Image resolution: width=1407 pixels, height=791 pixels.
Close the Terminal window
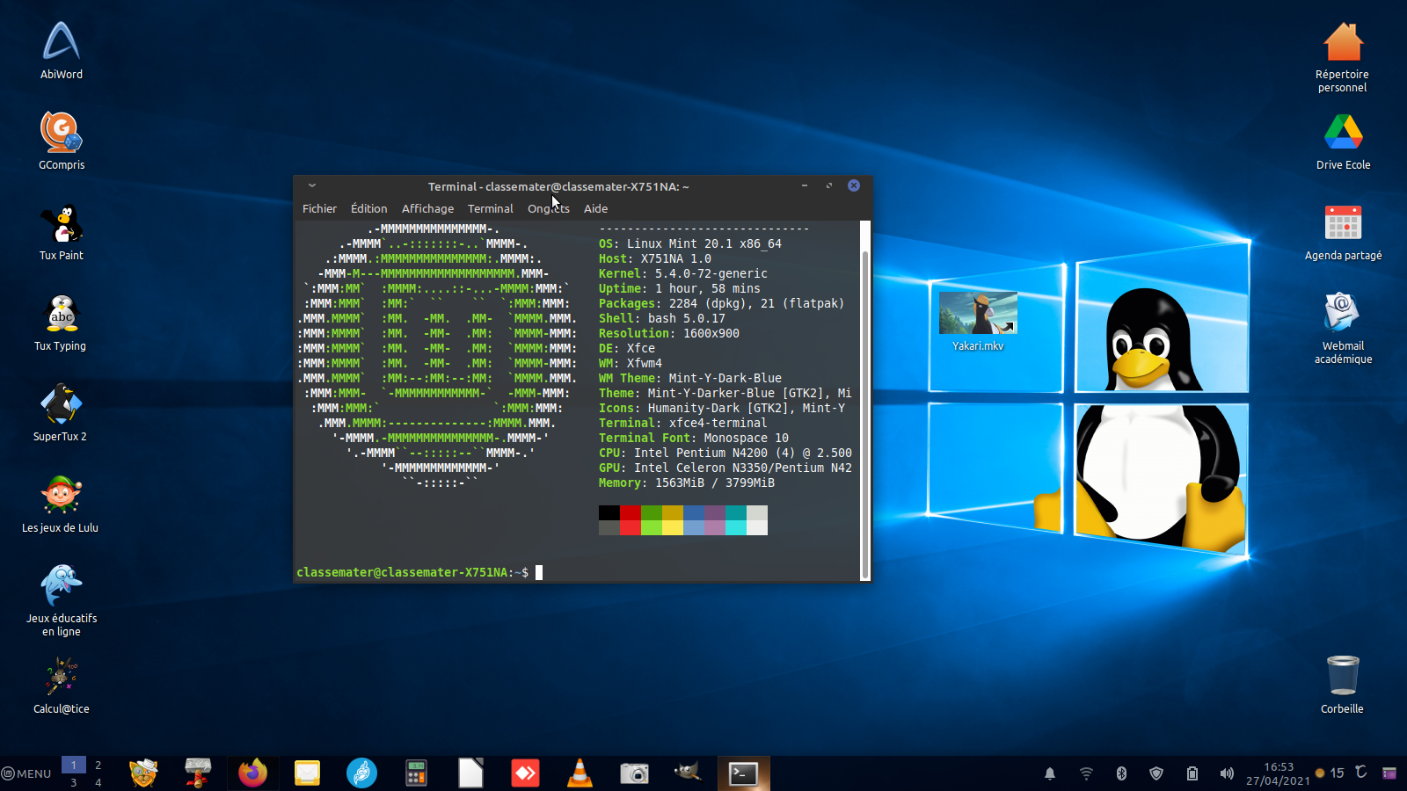pos(854,185)
